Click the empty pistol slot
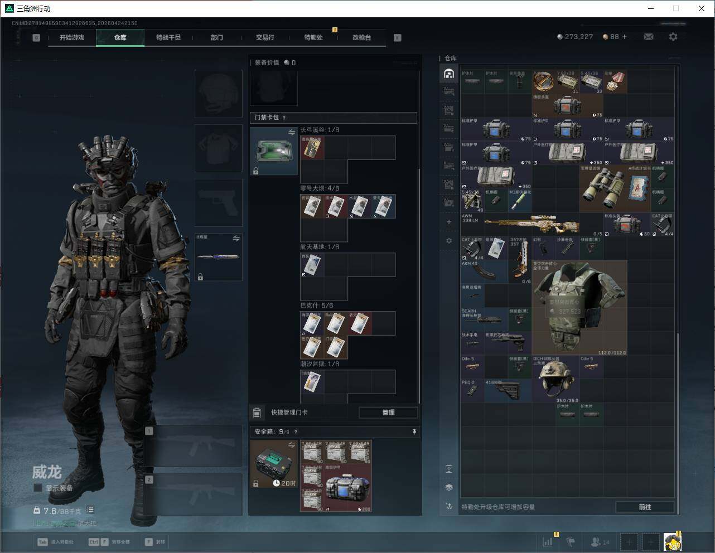 [219, 202]
